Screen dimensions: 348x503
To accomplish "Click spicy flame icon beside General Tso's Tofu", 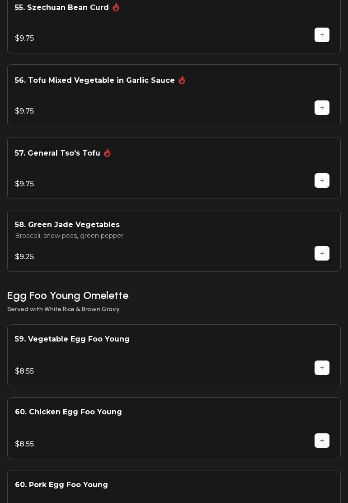I will click(x=107, y=153).
